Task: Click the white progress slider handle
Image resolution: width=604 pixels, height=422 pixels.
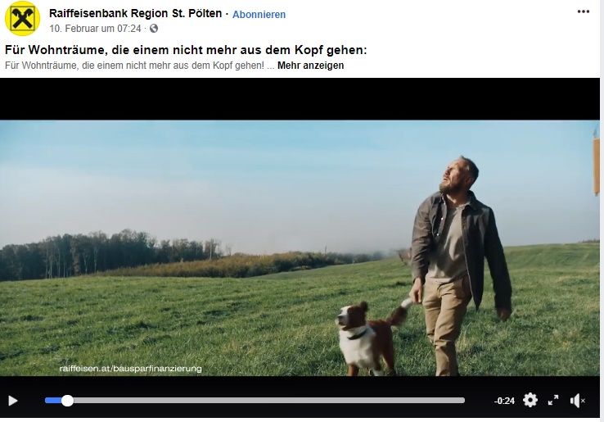Action: click(67, 401)
